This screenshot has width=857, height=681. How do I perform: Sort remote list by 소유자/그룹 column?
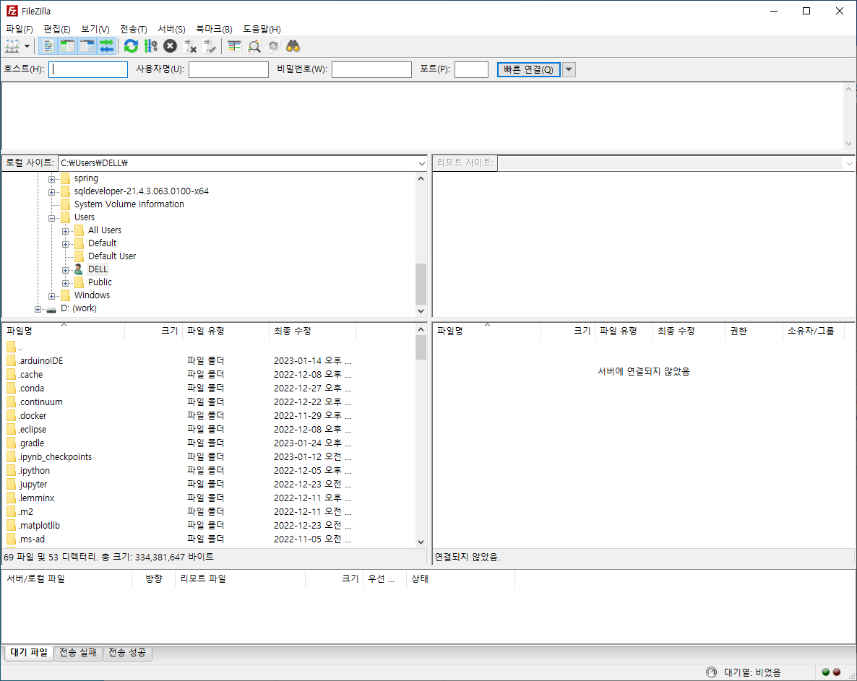tap(813, 331)
